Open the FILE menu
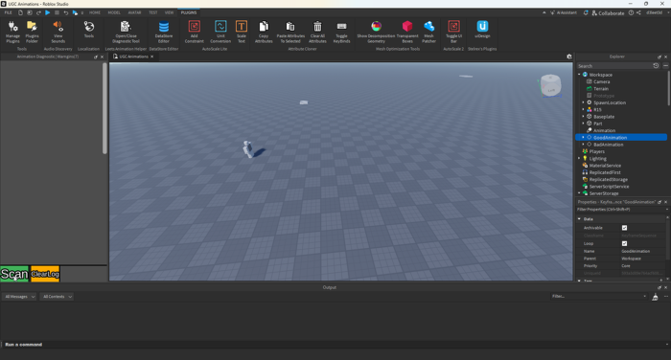The height and width of the screenshot is (360, 671). [8, 12]
